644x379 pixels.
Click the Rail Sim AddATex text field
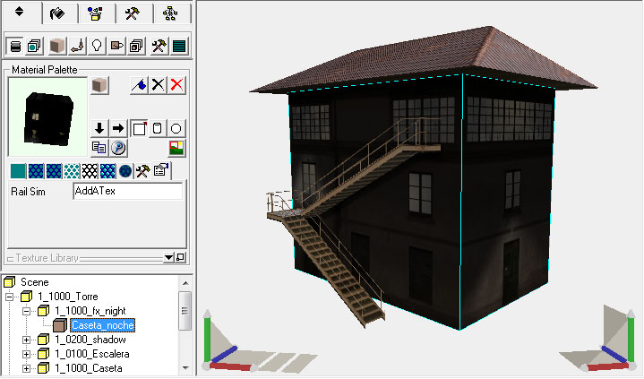(x=127, y=191)
